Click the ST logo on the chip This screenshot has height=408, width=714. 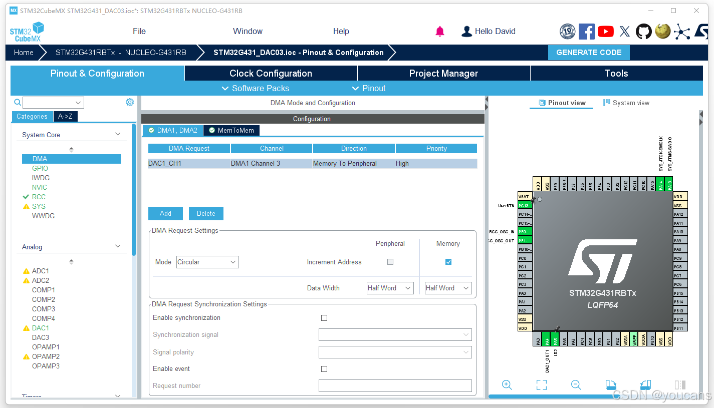[603, 260]
